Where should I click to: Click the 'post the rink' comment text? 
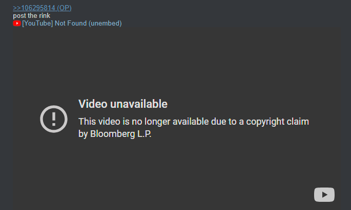tap(32, 16)
